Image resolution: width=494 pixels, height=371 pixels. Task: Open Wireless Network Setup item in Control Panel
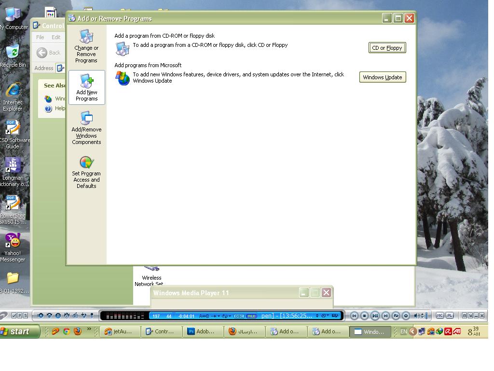tap(151, 276)
